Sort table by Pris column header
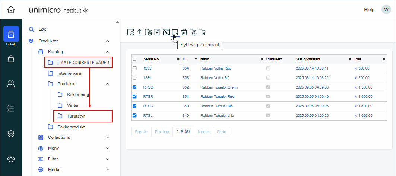 click(x=358, y=59)
